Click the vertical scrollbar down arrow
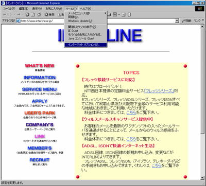206x186 pixels. tap(202, 178)
